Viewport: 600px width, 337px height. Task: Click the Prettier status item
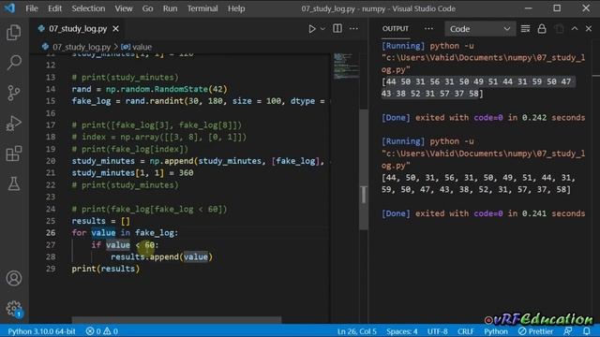point(535,331)
